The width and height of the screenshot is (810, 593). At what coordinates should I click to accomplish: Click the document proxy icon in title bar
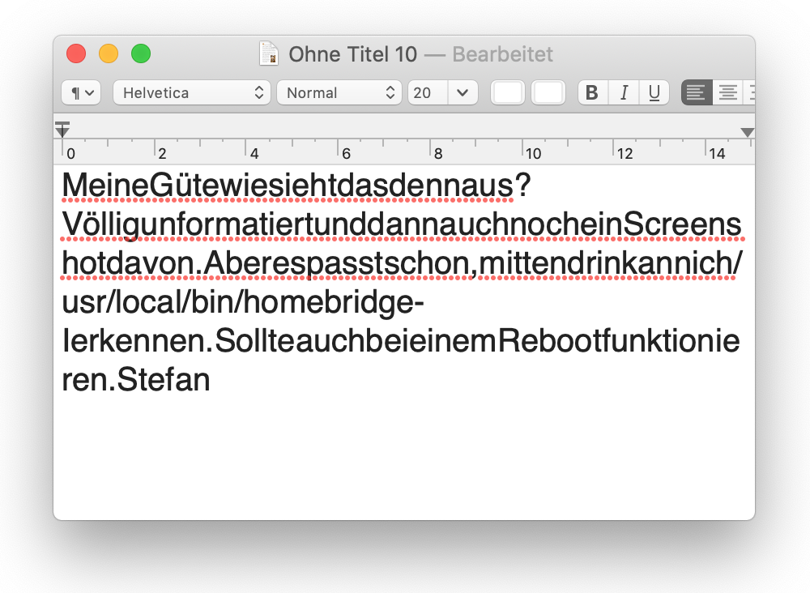(268, 54)
